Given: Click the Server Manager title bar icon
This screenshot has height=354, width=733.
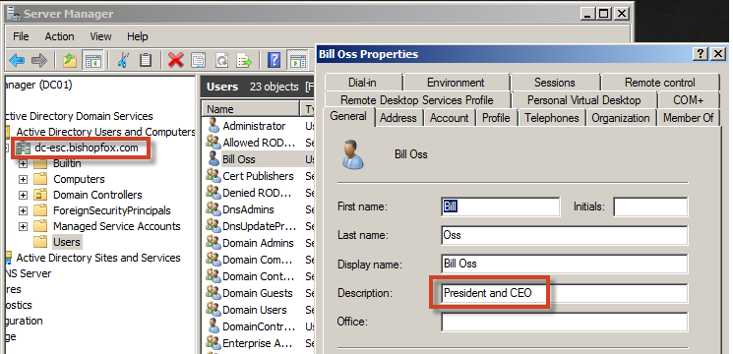Looking at the screenshot, I should (13, 14).
